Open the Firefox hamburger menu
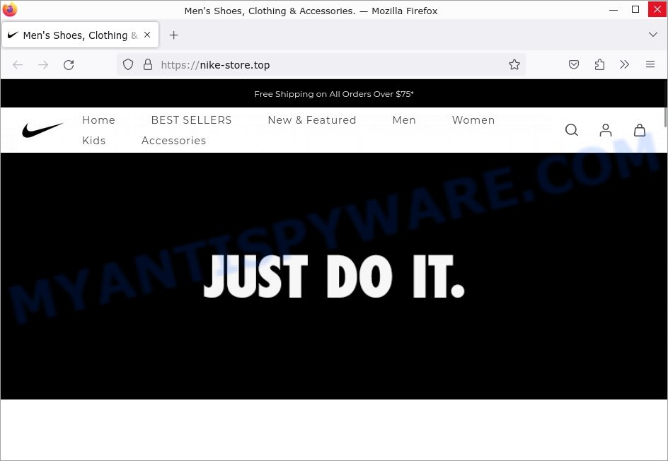 click(650, 65)
